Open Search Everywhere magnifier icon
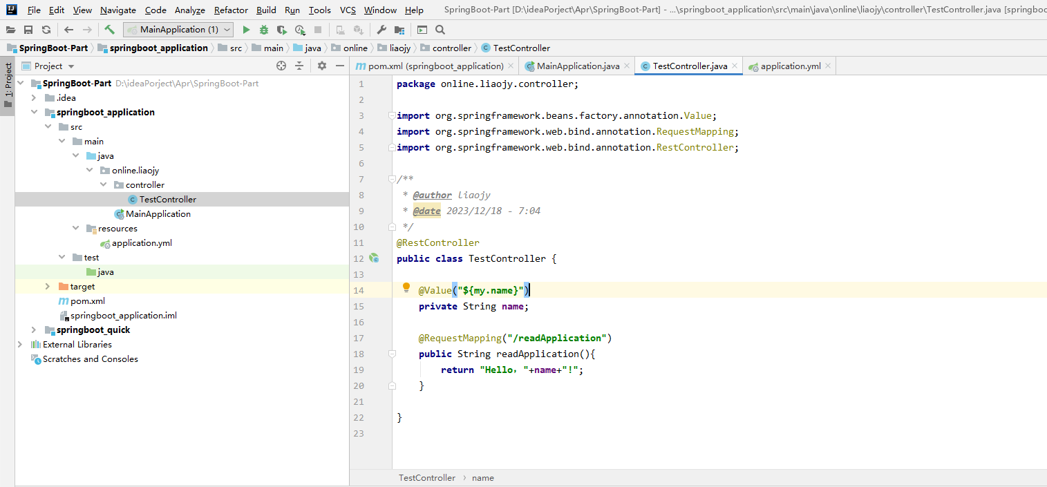Screen dimensions: 1047x487 coord(440,30)
